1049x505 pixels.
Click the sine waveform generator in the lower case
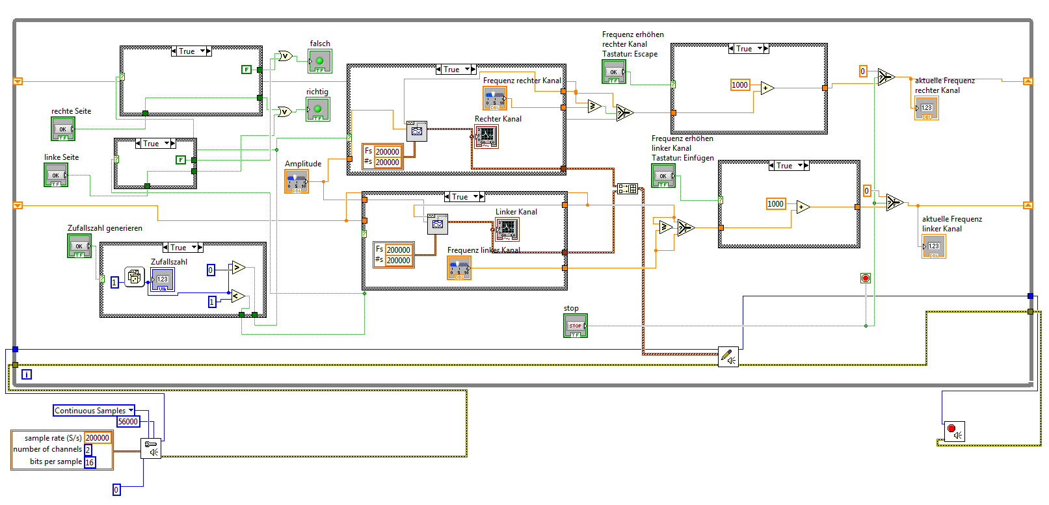coord(438,224)
